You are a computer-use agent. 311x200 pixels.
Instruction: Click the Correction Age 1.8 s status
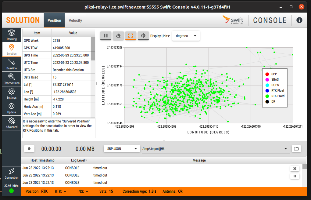[139, 191]
